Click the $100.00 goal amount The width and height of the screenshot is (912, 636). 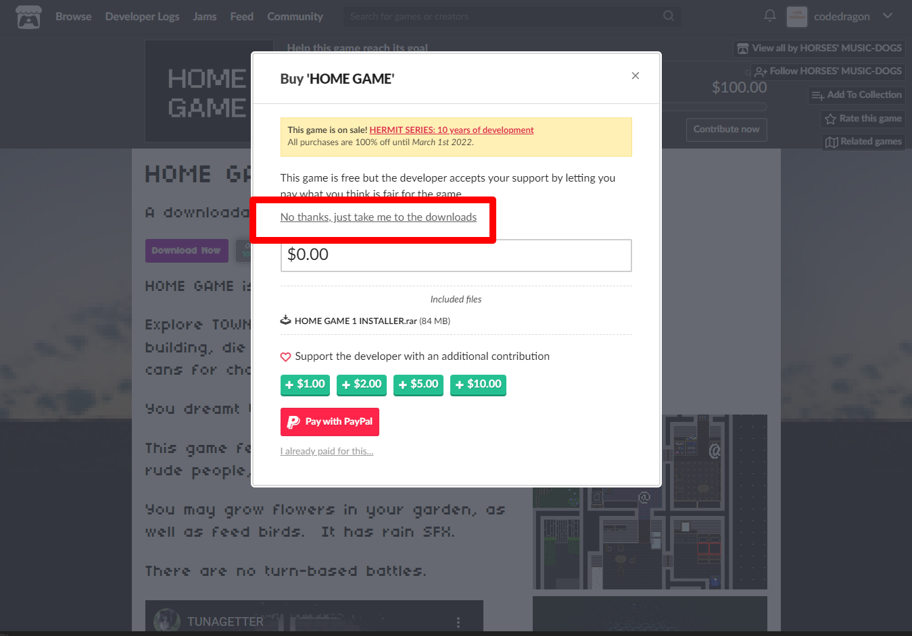point(739,87)
